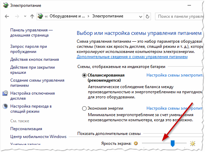This screenshot has height=152, width=205.
Task: Click the forward navigation arrow
Action: (x=17, y=16)
